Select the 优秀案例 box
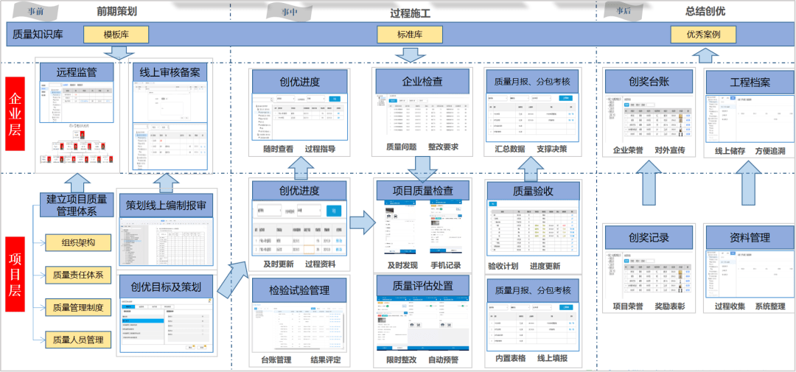This screenshot has height=372, width=796. pyautogui.click(x=702, y=35)
